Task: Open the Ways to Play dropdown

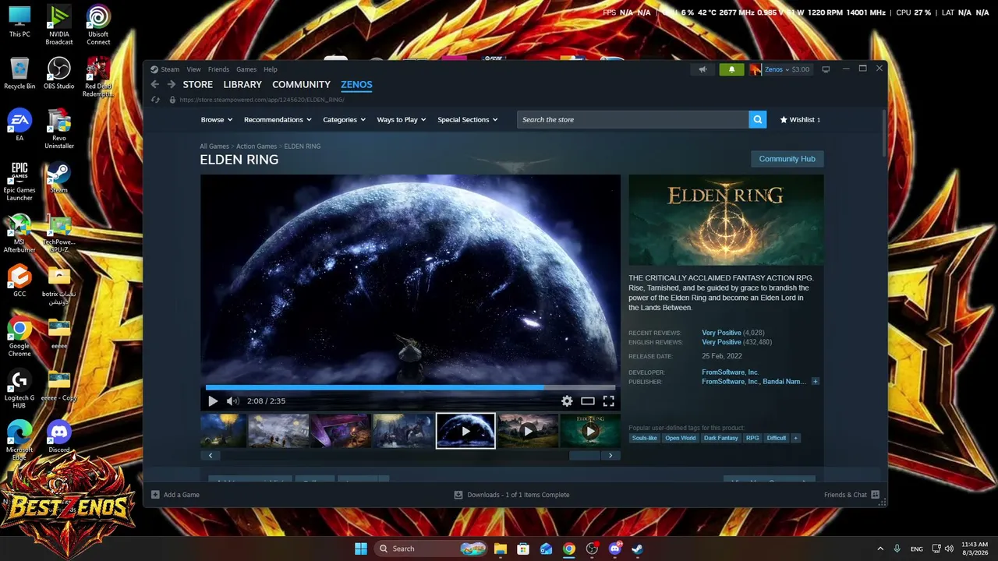Action: coord(402,120)
